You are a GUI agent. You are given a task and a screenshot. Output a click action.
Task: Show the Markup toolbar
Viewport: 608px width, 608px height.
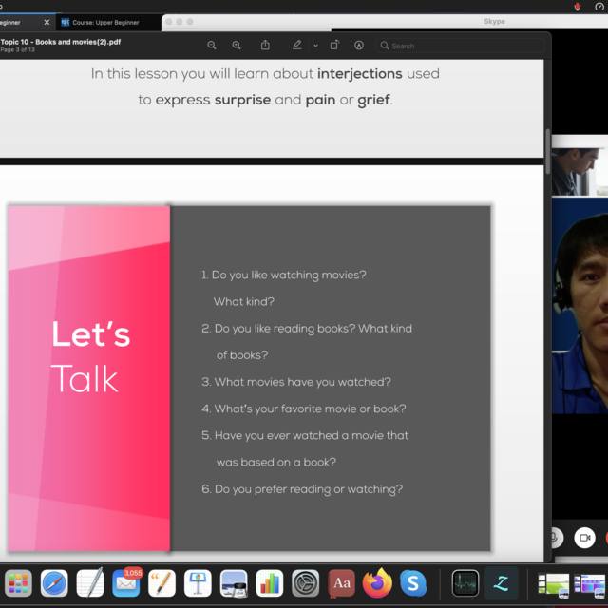[359, 46]
